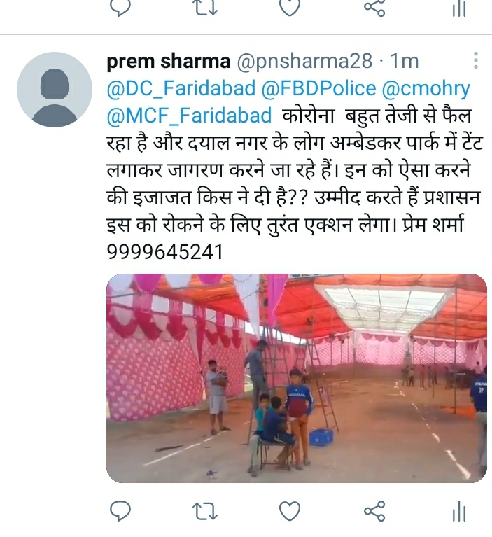Viewport: 492px width, 537px height.
Task: Open the @pnsharma28 handle
Action: 304,62
